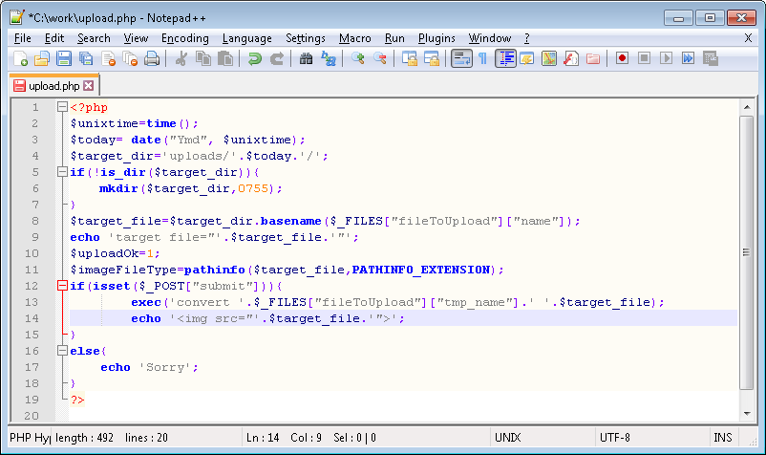Undo with the green arrow icon
This screenshot has width=766, height=455.
coord(254,58)
